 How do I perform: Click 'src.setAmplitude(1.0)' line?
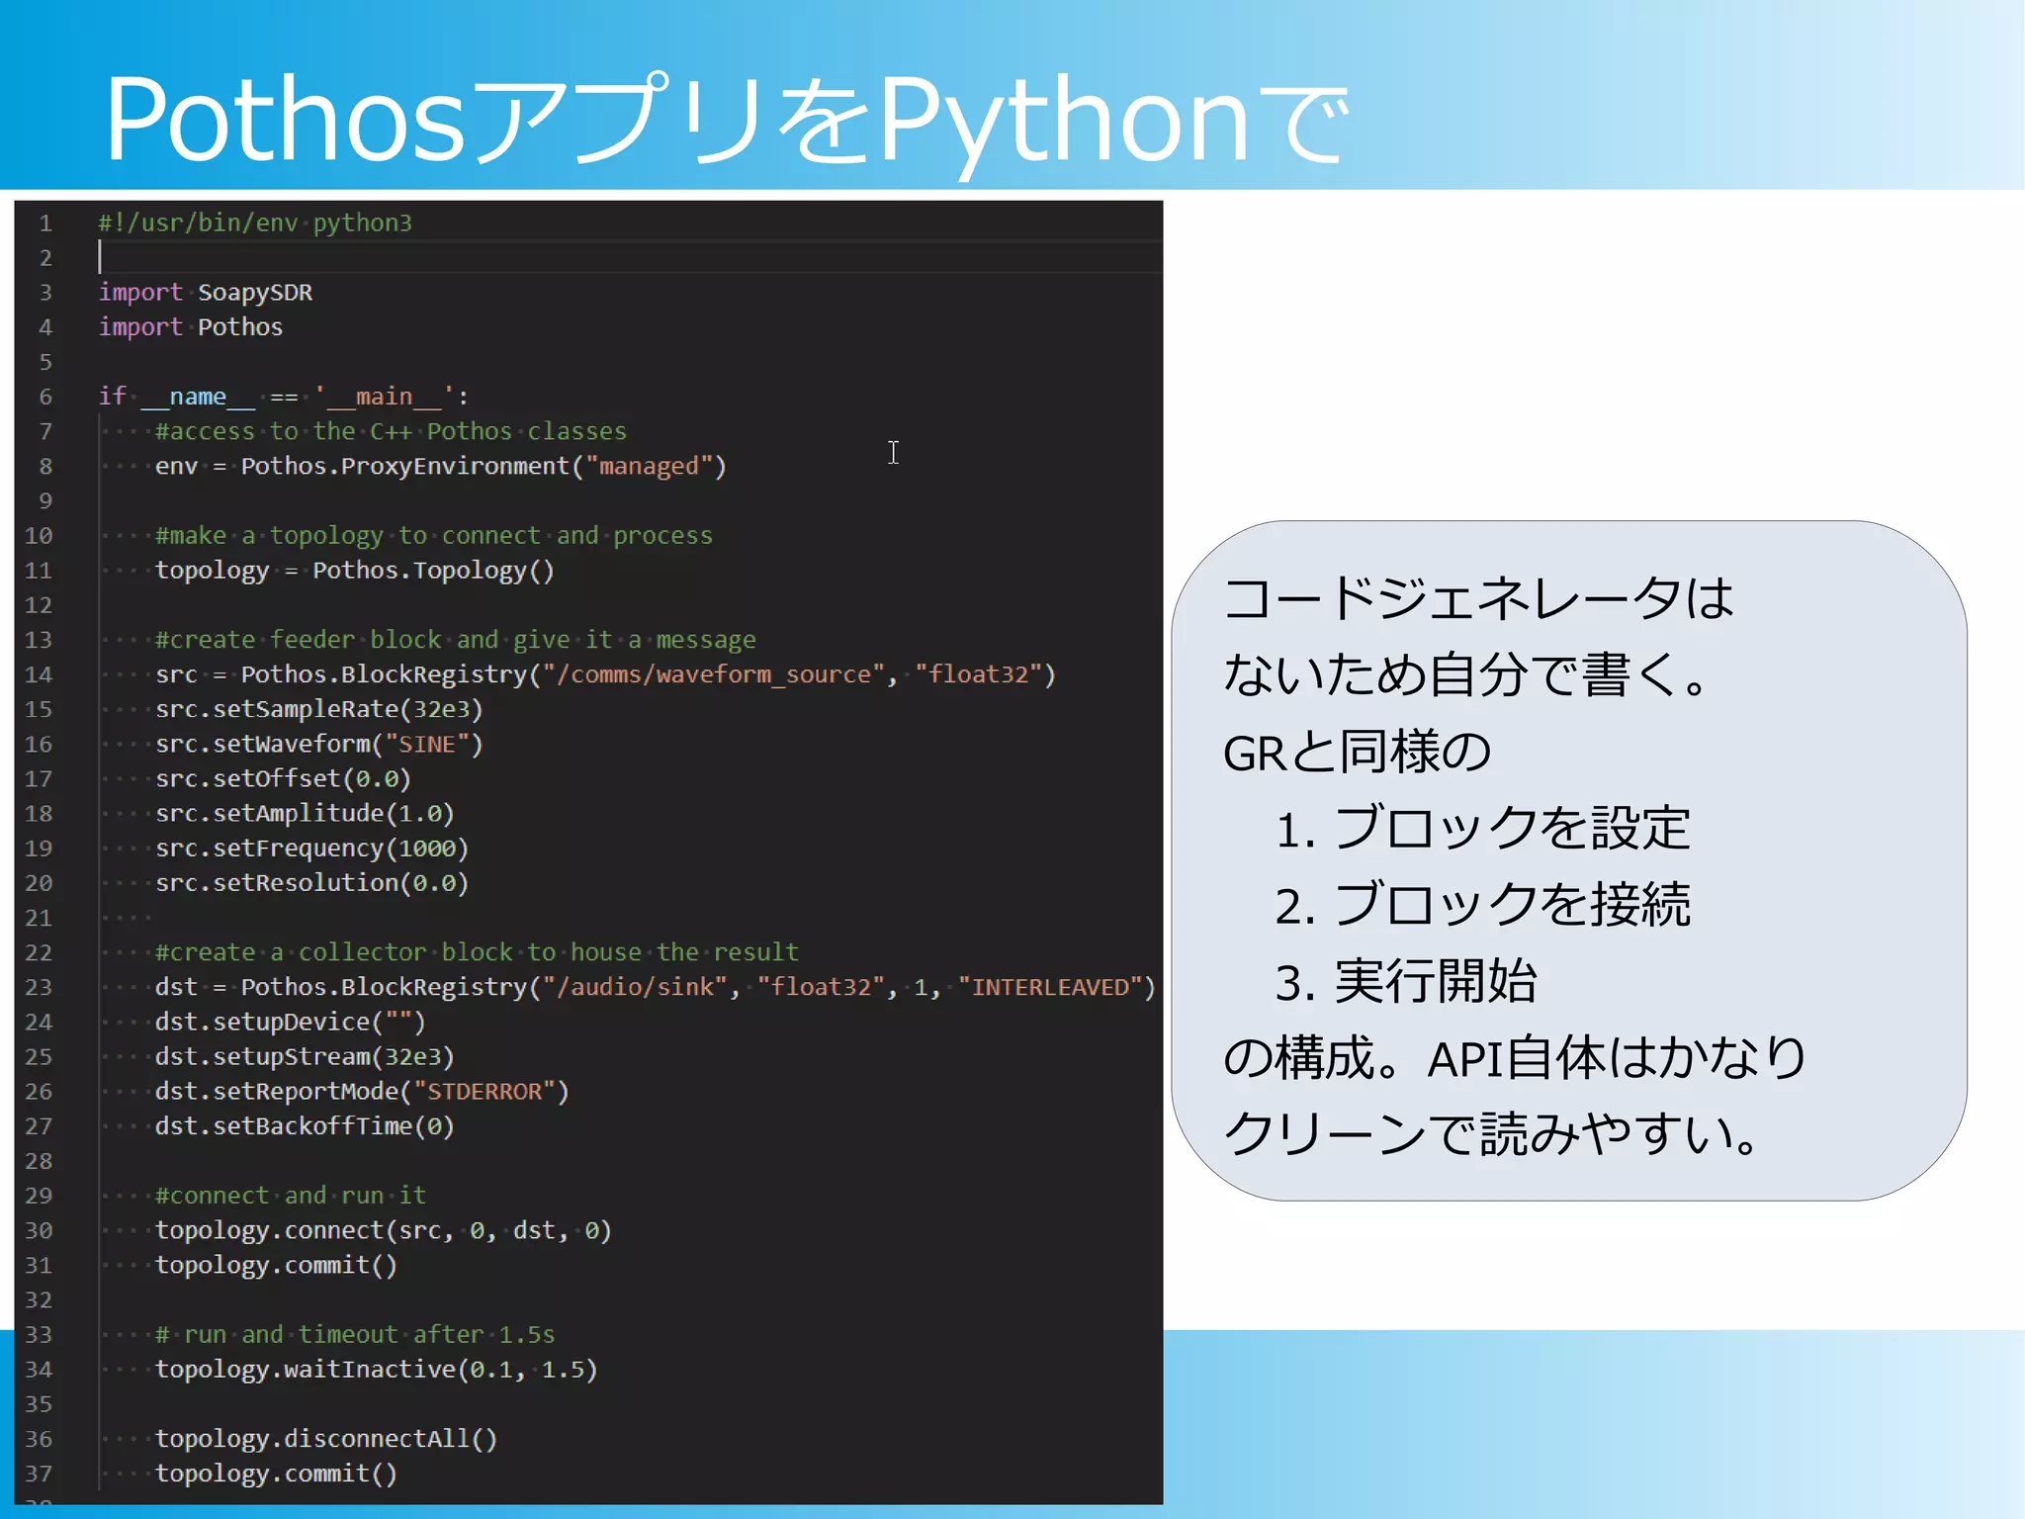click(x=305, y=813)
